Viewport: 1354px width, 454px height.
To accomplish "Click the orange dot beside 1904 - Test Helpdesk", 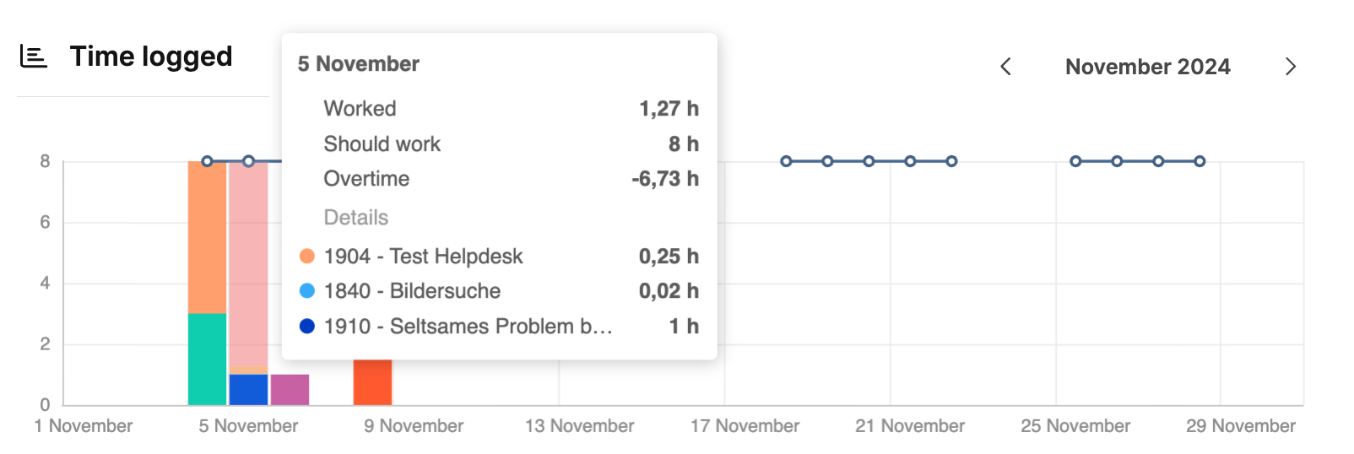I will coord(307,256).
